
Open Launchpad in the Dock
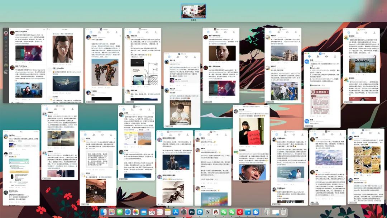click(x=111, y=212)
